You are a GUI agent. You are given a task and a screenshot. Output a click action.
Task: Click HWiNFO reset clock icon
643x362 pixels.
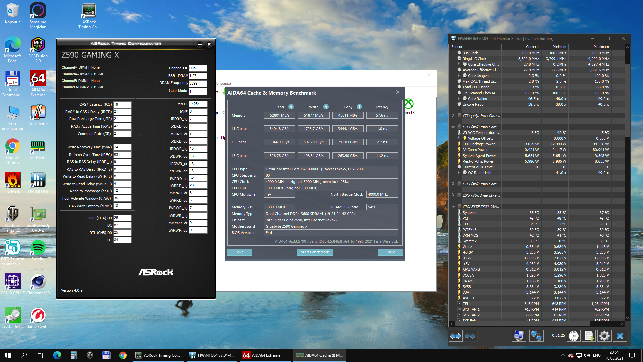pyautogui.click(x=573, y=336)
